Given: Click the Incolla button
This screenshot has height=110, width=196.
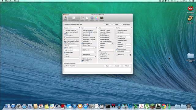Looking at the screenshot, I should (x=117, y=66).
